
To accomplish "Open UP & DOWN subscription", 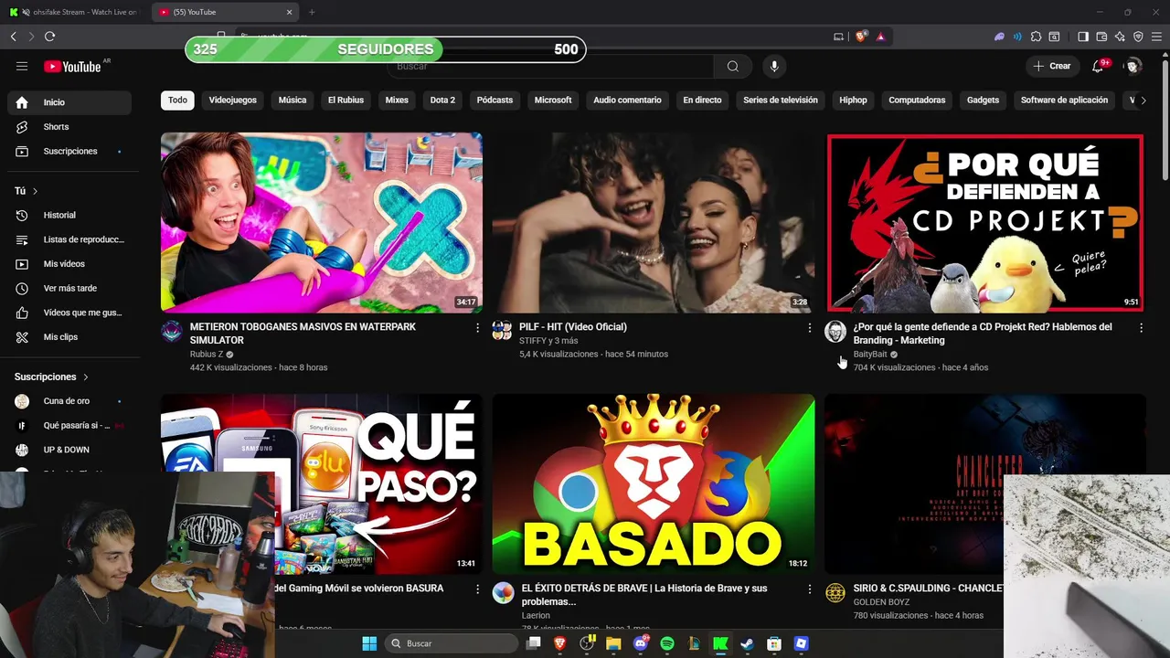I will click(x=69, y=450).
